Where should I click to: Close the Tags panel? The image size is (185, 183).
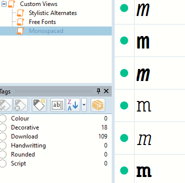[106, 91]
